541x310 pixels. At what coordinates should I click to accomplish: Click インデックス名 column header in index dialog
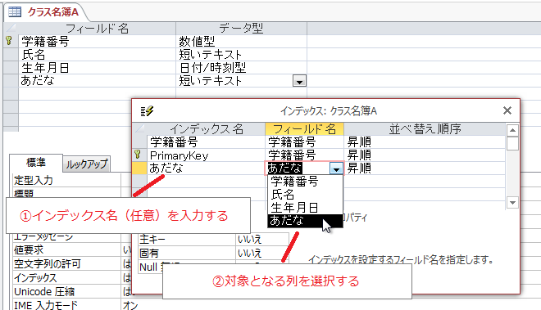[207, 129]
